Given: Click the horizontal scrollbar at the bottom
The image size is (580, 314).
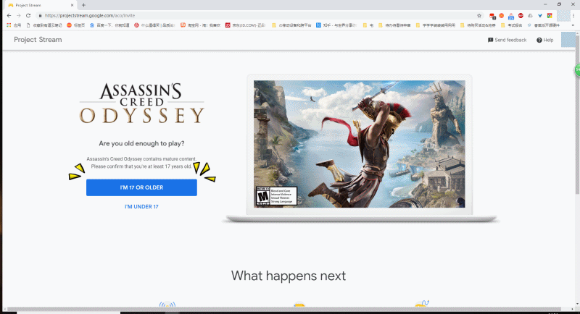Looking at the screenshot, I should [284, 309].
